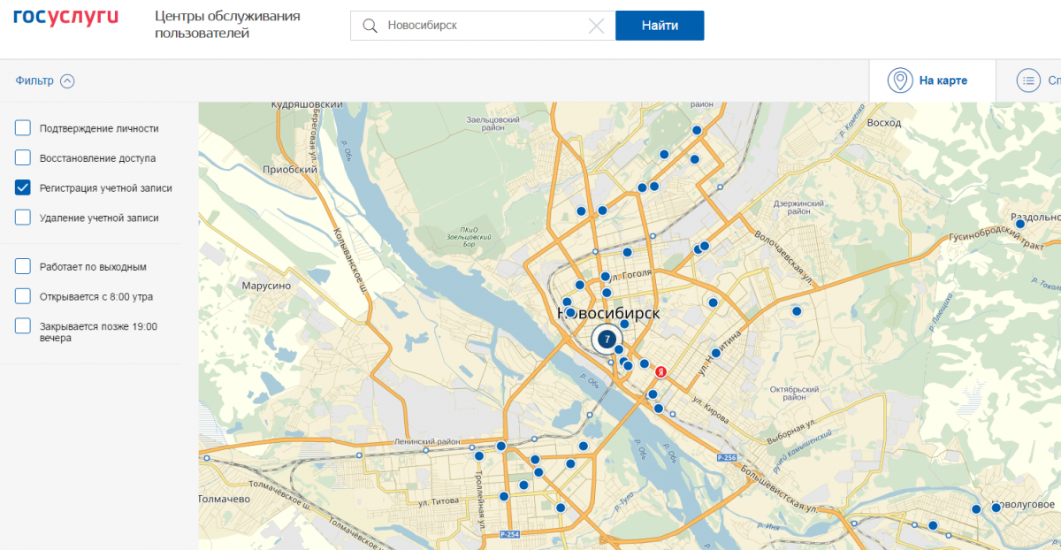The height and width of the screenshot is (550, 1061).
Task: Select the center marker south of Дзержинский район
Action: click(x=797, y=311)
